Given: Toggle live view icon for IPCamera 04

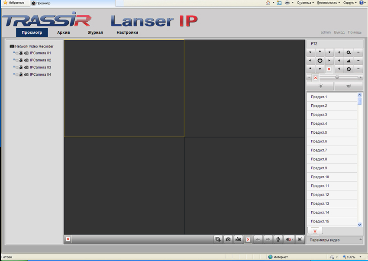Looking at the screenshot, I should click(x=21, y=74).
